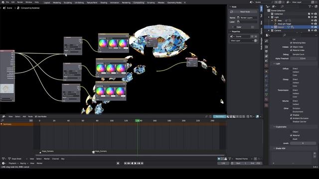
Task: Switch to the Rendering workspace tab
Action: (126, 2)
